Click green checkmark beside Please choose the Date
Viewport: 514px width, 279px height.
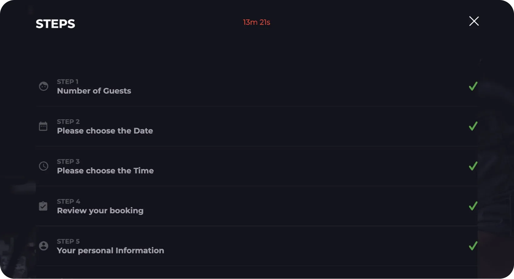click(x=473, y=126)
